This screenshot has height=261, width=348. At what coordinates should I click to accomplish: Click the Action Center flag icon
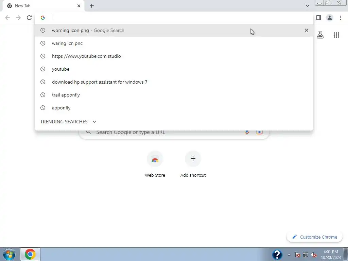tap(297, 255)
